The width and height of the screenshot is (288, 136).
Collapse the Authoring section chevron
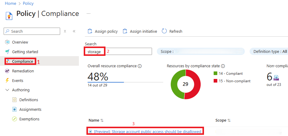pos(7,90)
